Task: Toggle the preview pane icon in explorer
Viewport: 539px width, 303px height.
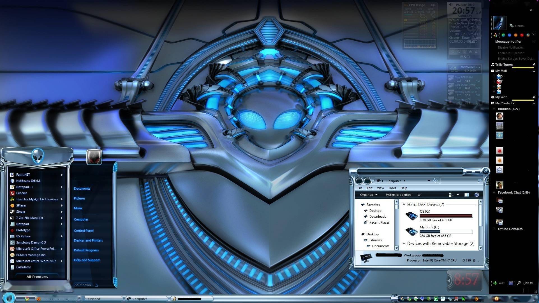Action: point(466,195)
